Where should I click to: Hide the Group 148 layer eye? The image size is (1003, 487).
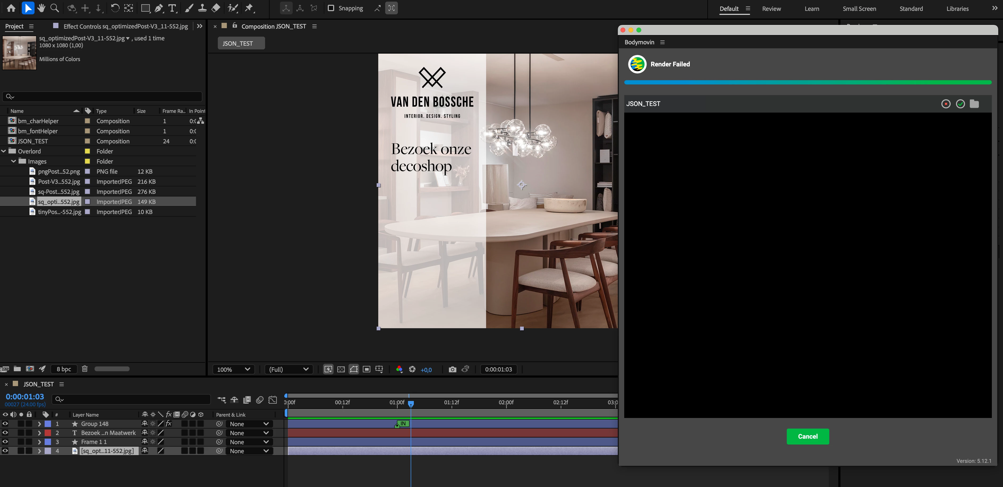click(x=5, y=424)
